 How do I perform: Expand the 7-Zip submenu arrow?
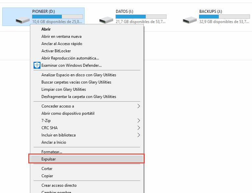(139, 121)
